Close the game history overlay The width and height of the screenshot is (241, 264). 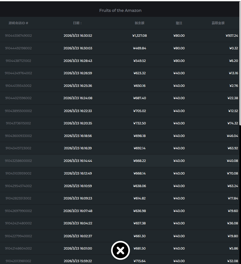(x=120, y=250)
